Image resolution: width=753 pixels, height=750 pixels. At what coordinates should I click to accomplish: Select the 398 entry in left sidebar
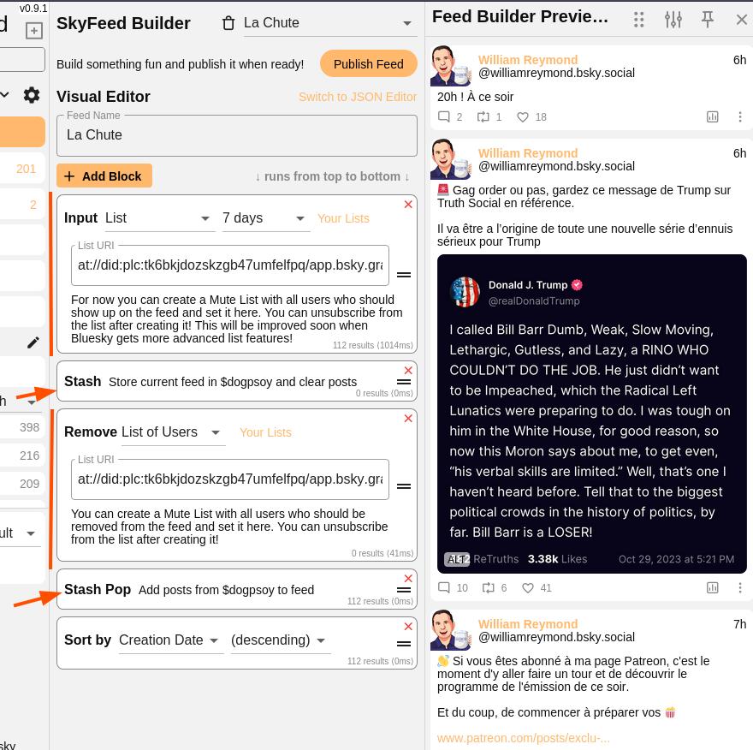[22, 427]
